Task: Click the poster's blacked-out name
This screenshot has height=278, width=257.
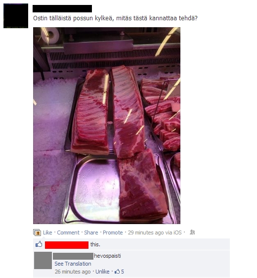Action: 62,9
